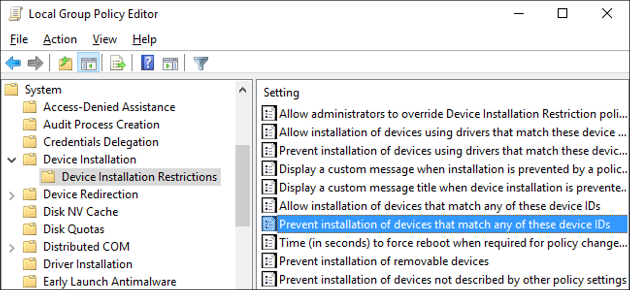Expand the Device Redirection tree node
Viewport: 630px width, 290px height.
point(12,195)
